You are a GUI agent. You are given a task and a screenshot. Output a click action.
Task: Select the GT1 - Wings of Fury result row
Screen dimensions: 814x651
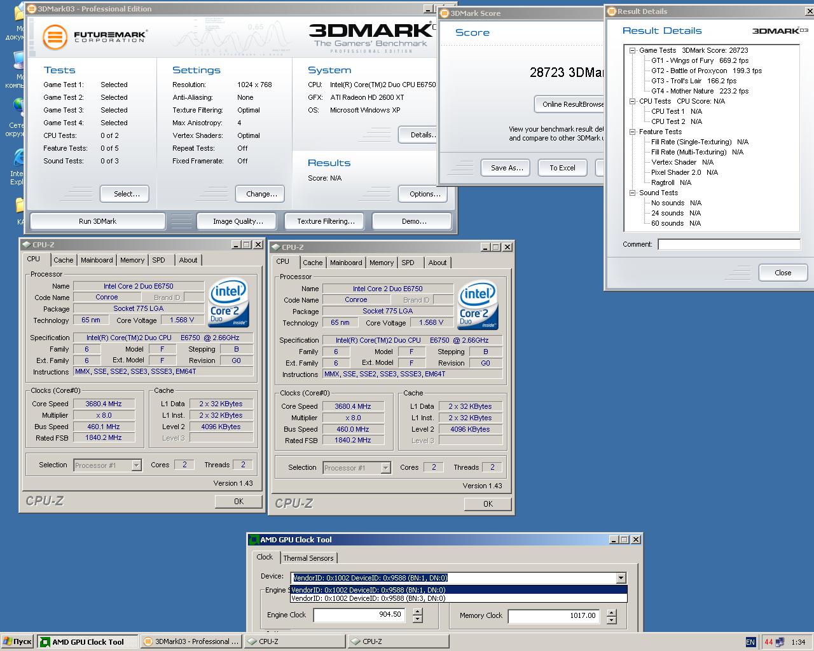(700, 60)
